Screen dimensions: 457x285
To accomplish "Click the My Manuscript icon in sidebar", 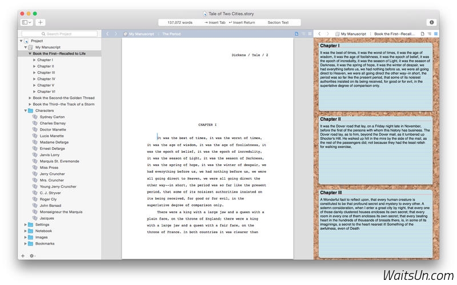I will [30, 47].
